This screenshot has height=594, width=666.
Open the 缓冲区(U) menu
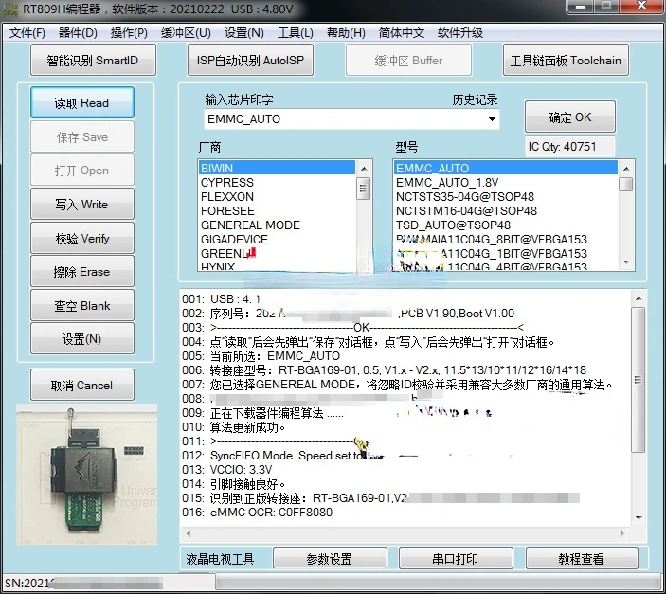pyautogui.click(x=186, y=33)
